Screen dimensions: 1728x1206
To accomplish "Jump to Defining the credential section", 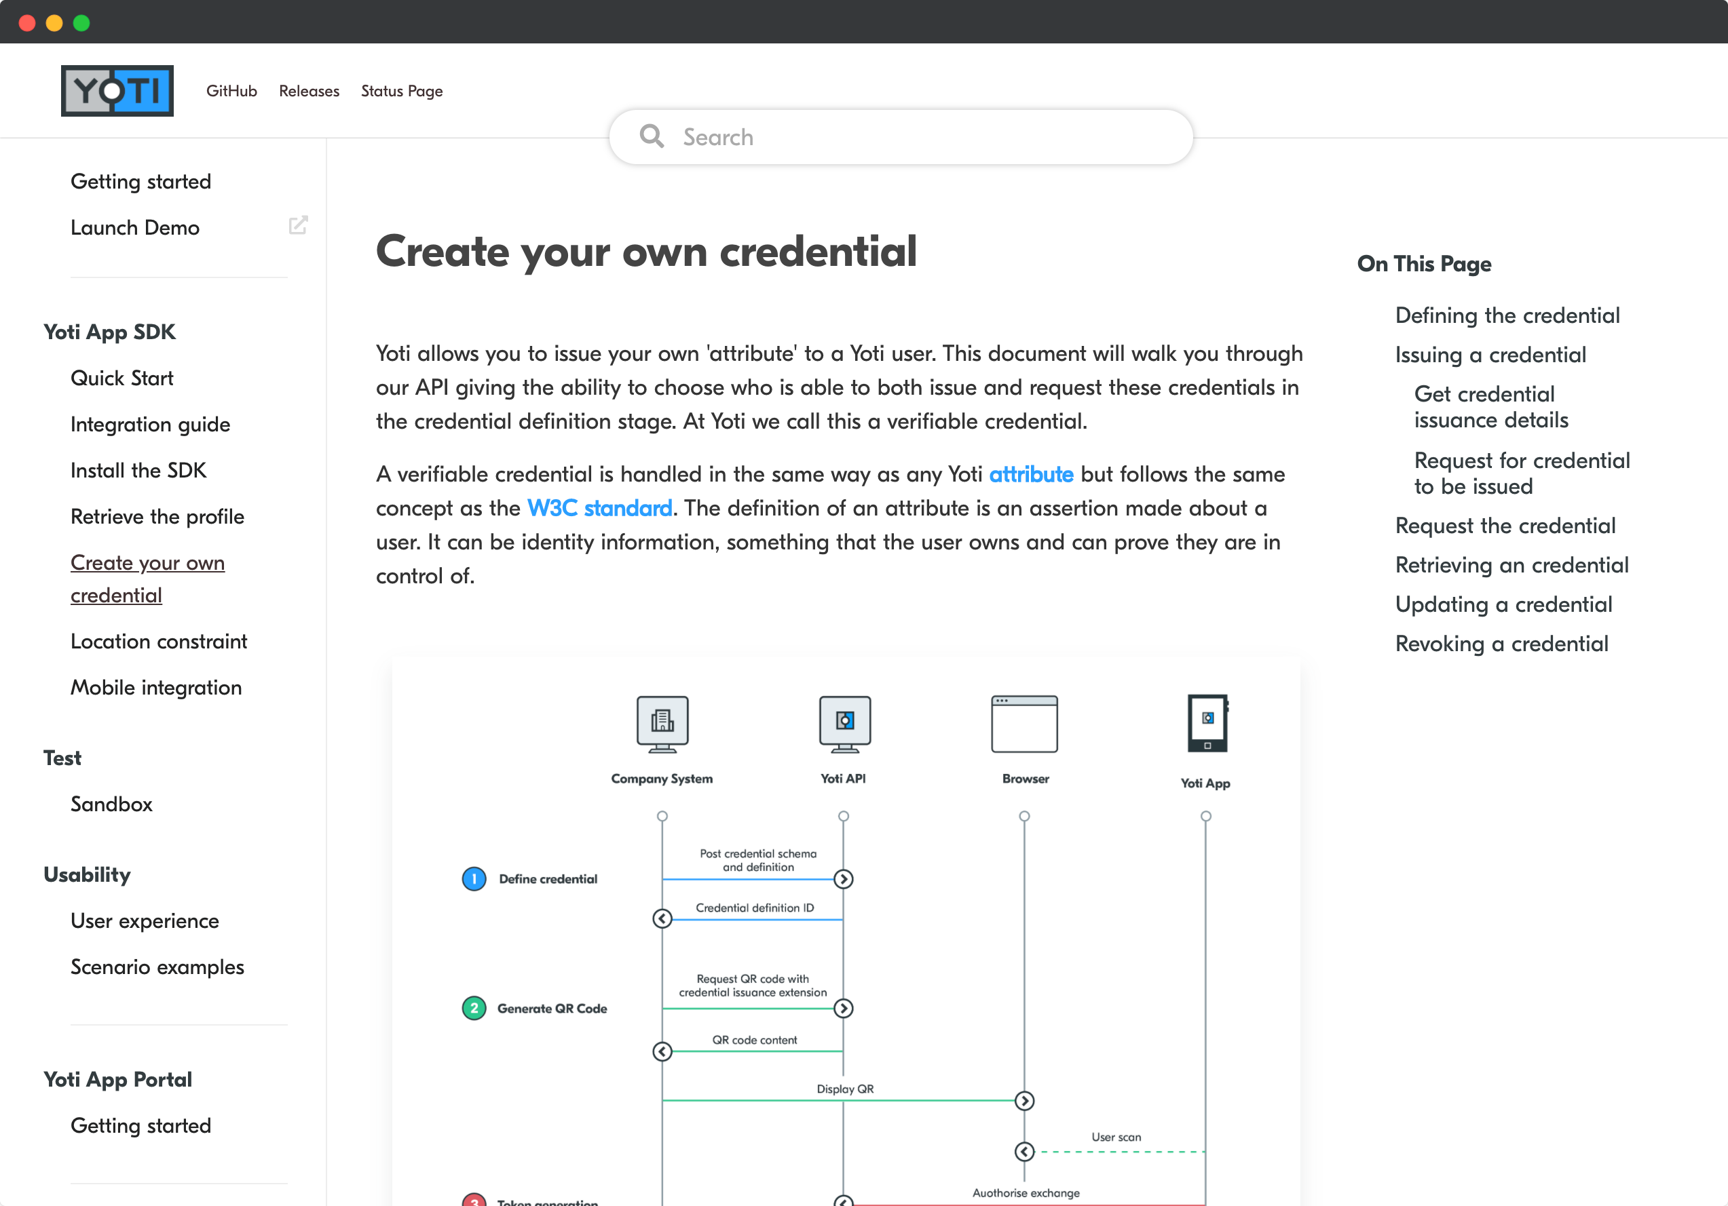I will (x=1507, y=315).
